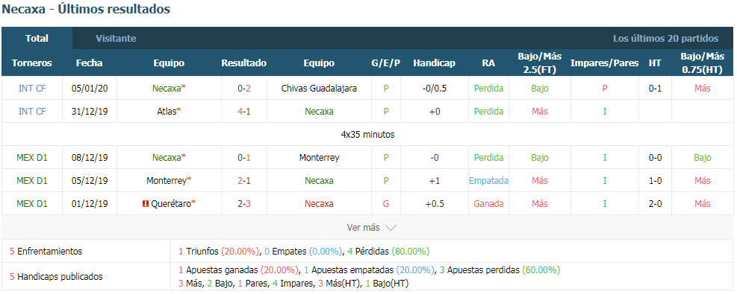Switch to the Total tab
Screen dimensions: 737x294
(x=37, y=39)
